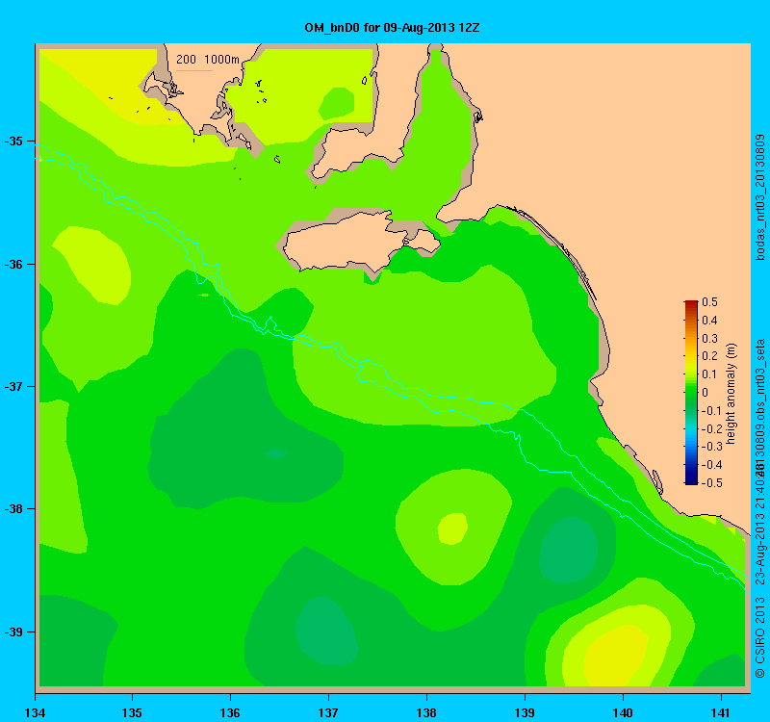This screenshot has height=722, width=770.
Task: Click the 0.1 color bar label
Action: [709, 374]
